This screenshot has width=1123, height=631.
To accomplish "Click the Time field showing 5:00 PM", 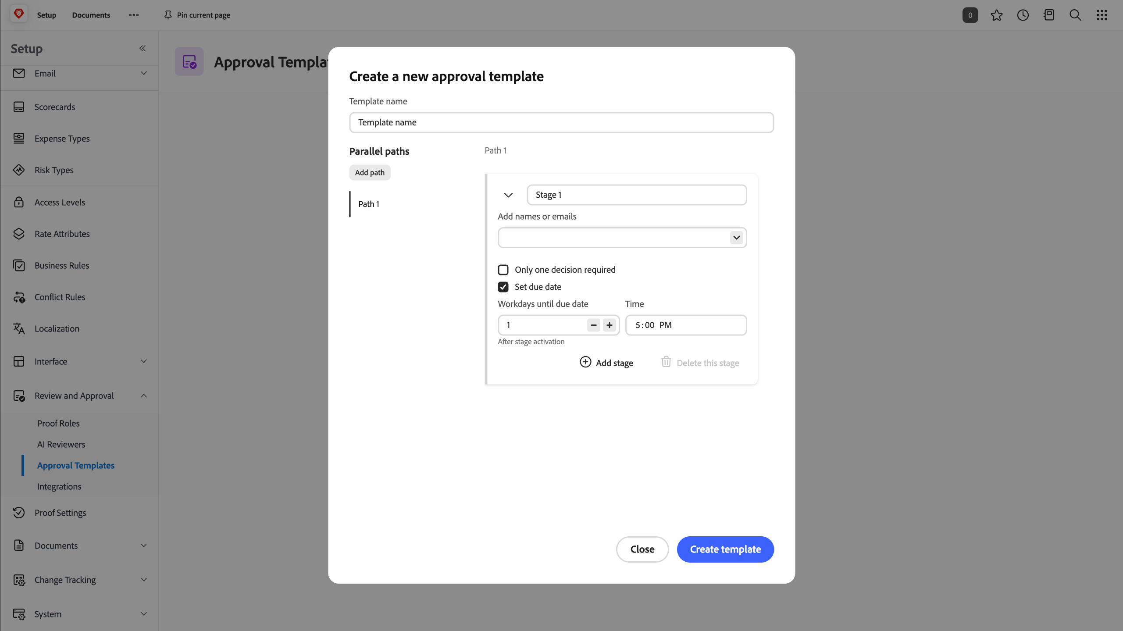I will click(686, 325).
